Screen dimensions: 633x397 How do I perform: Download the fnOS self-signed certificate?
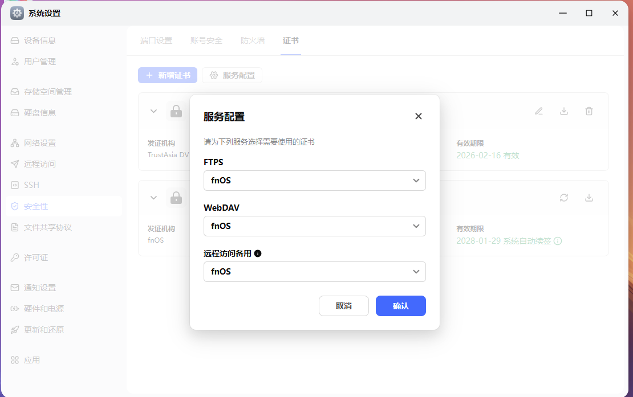[589, 198]
